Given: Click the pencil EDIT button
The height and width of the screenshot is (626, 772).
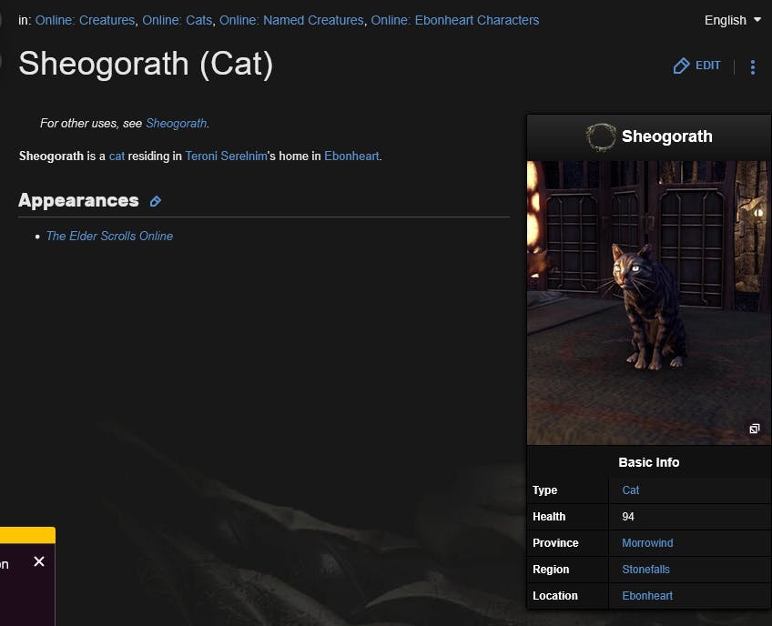Looking at the screenshot, I should coord(696,66).
